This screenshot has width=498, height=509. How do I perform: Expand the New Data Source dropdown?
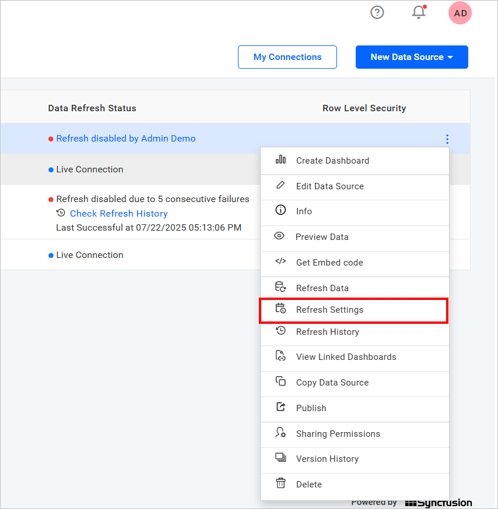pyautogui.click(x=412, y=57)
